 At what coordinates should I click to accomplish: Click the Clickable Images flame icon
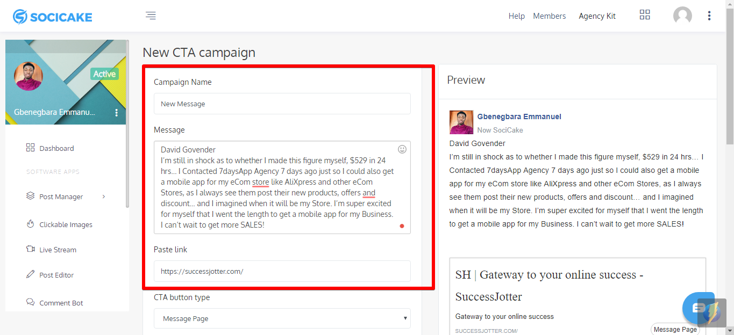click(30, 224)
